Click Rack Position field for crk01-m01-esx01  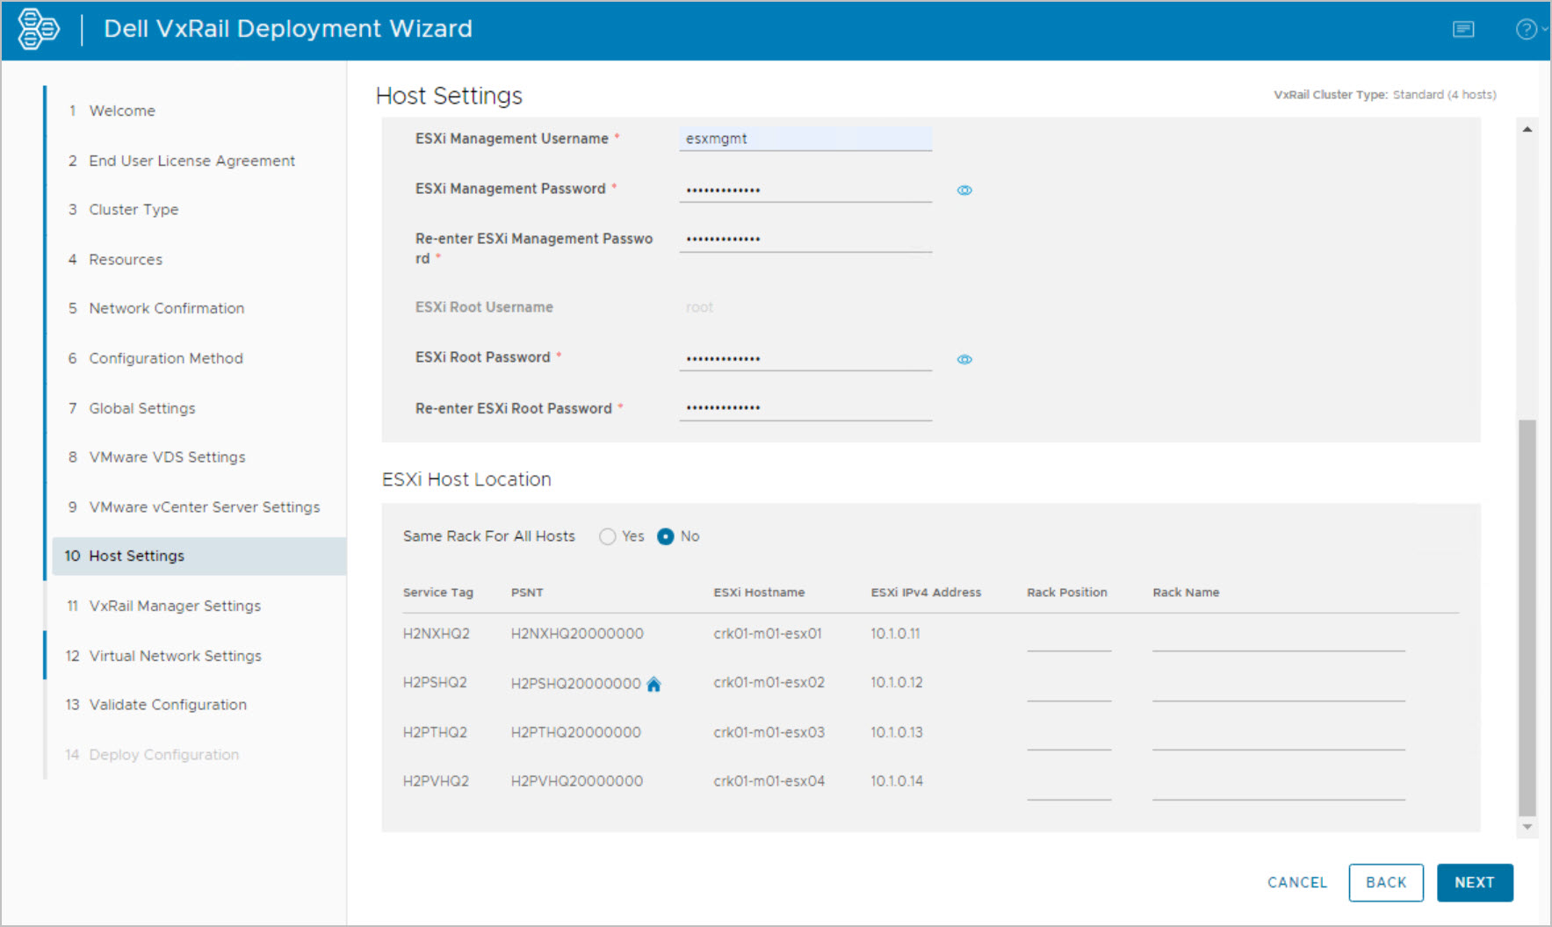(x=1068, y=637)
